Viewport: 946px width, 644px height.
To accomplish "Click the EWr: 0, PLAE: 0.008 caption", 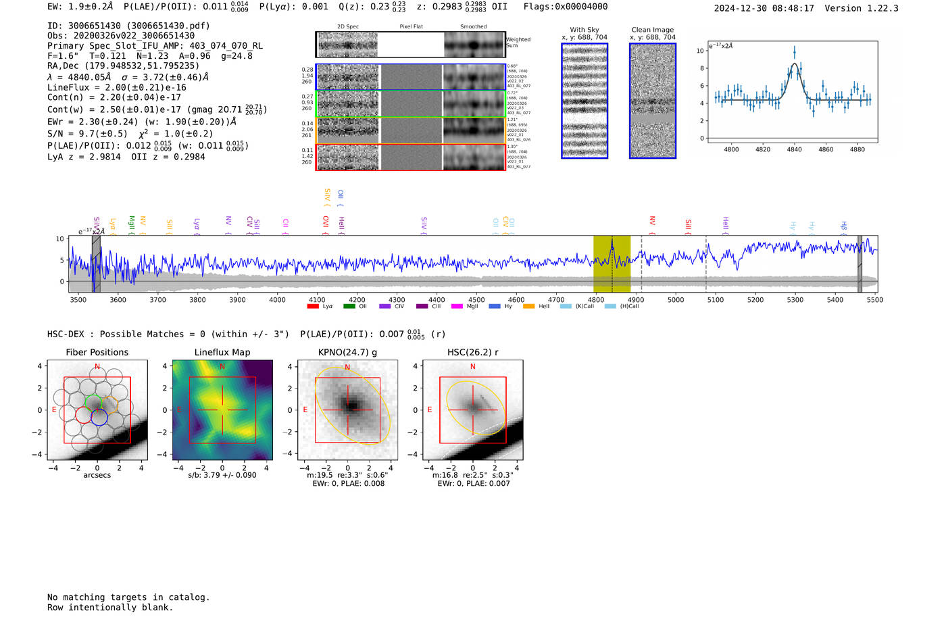I will [348, 483].
